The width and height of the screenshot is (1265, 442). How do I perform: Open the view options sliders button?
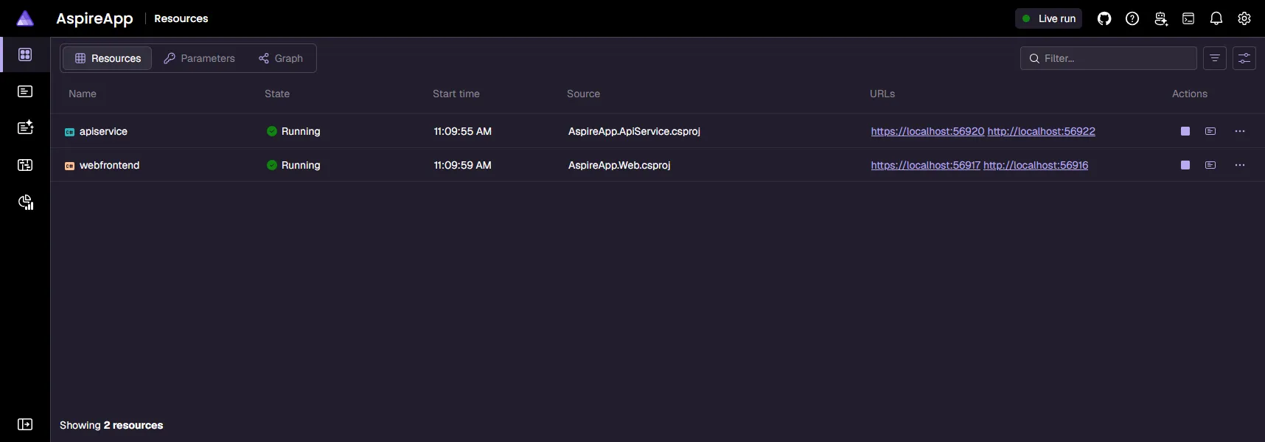click(1244, 58)
